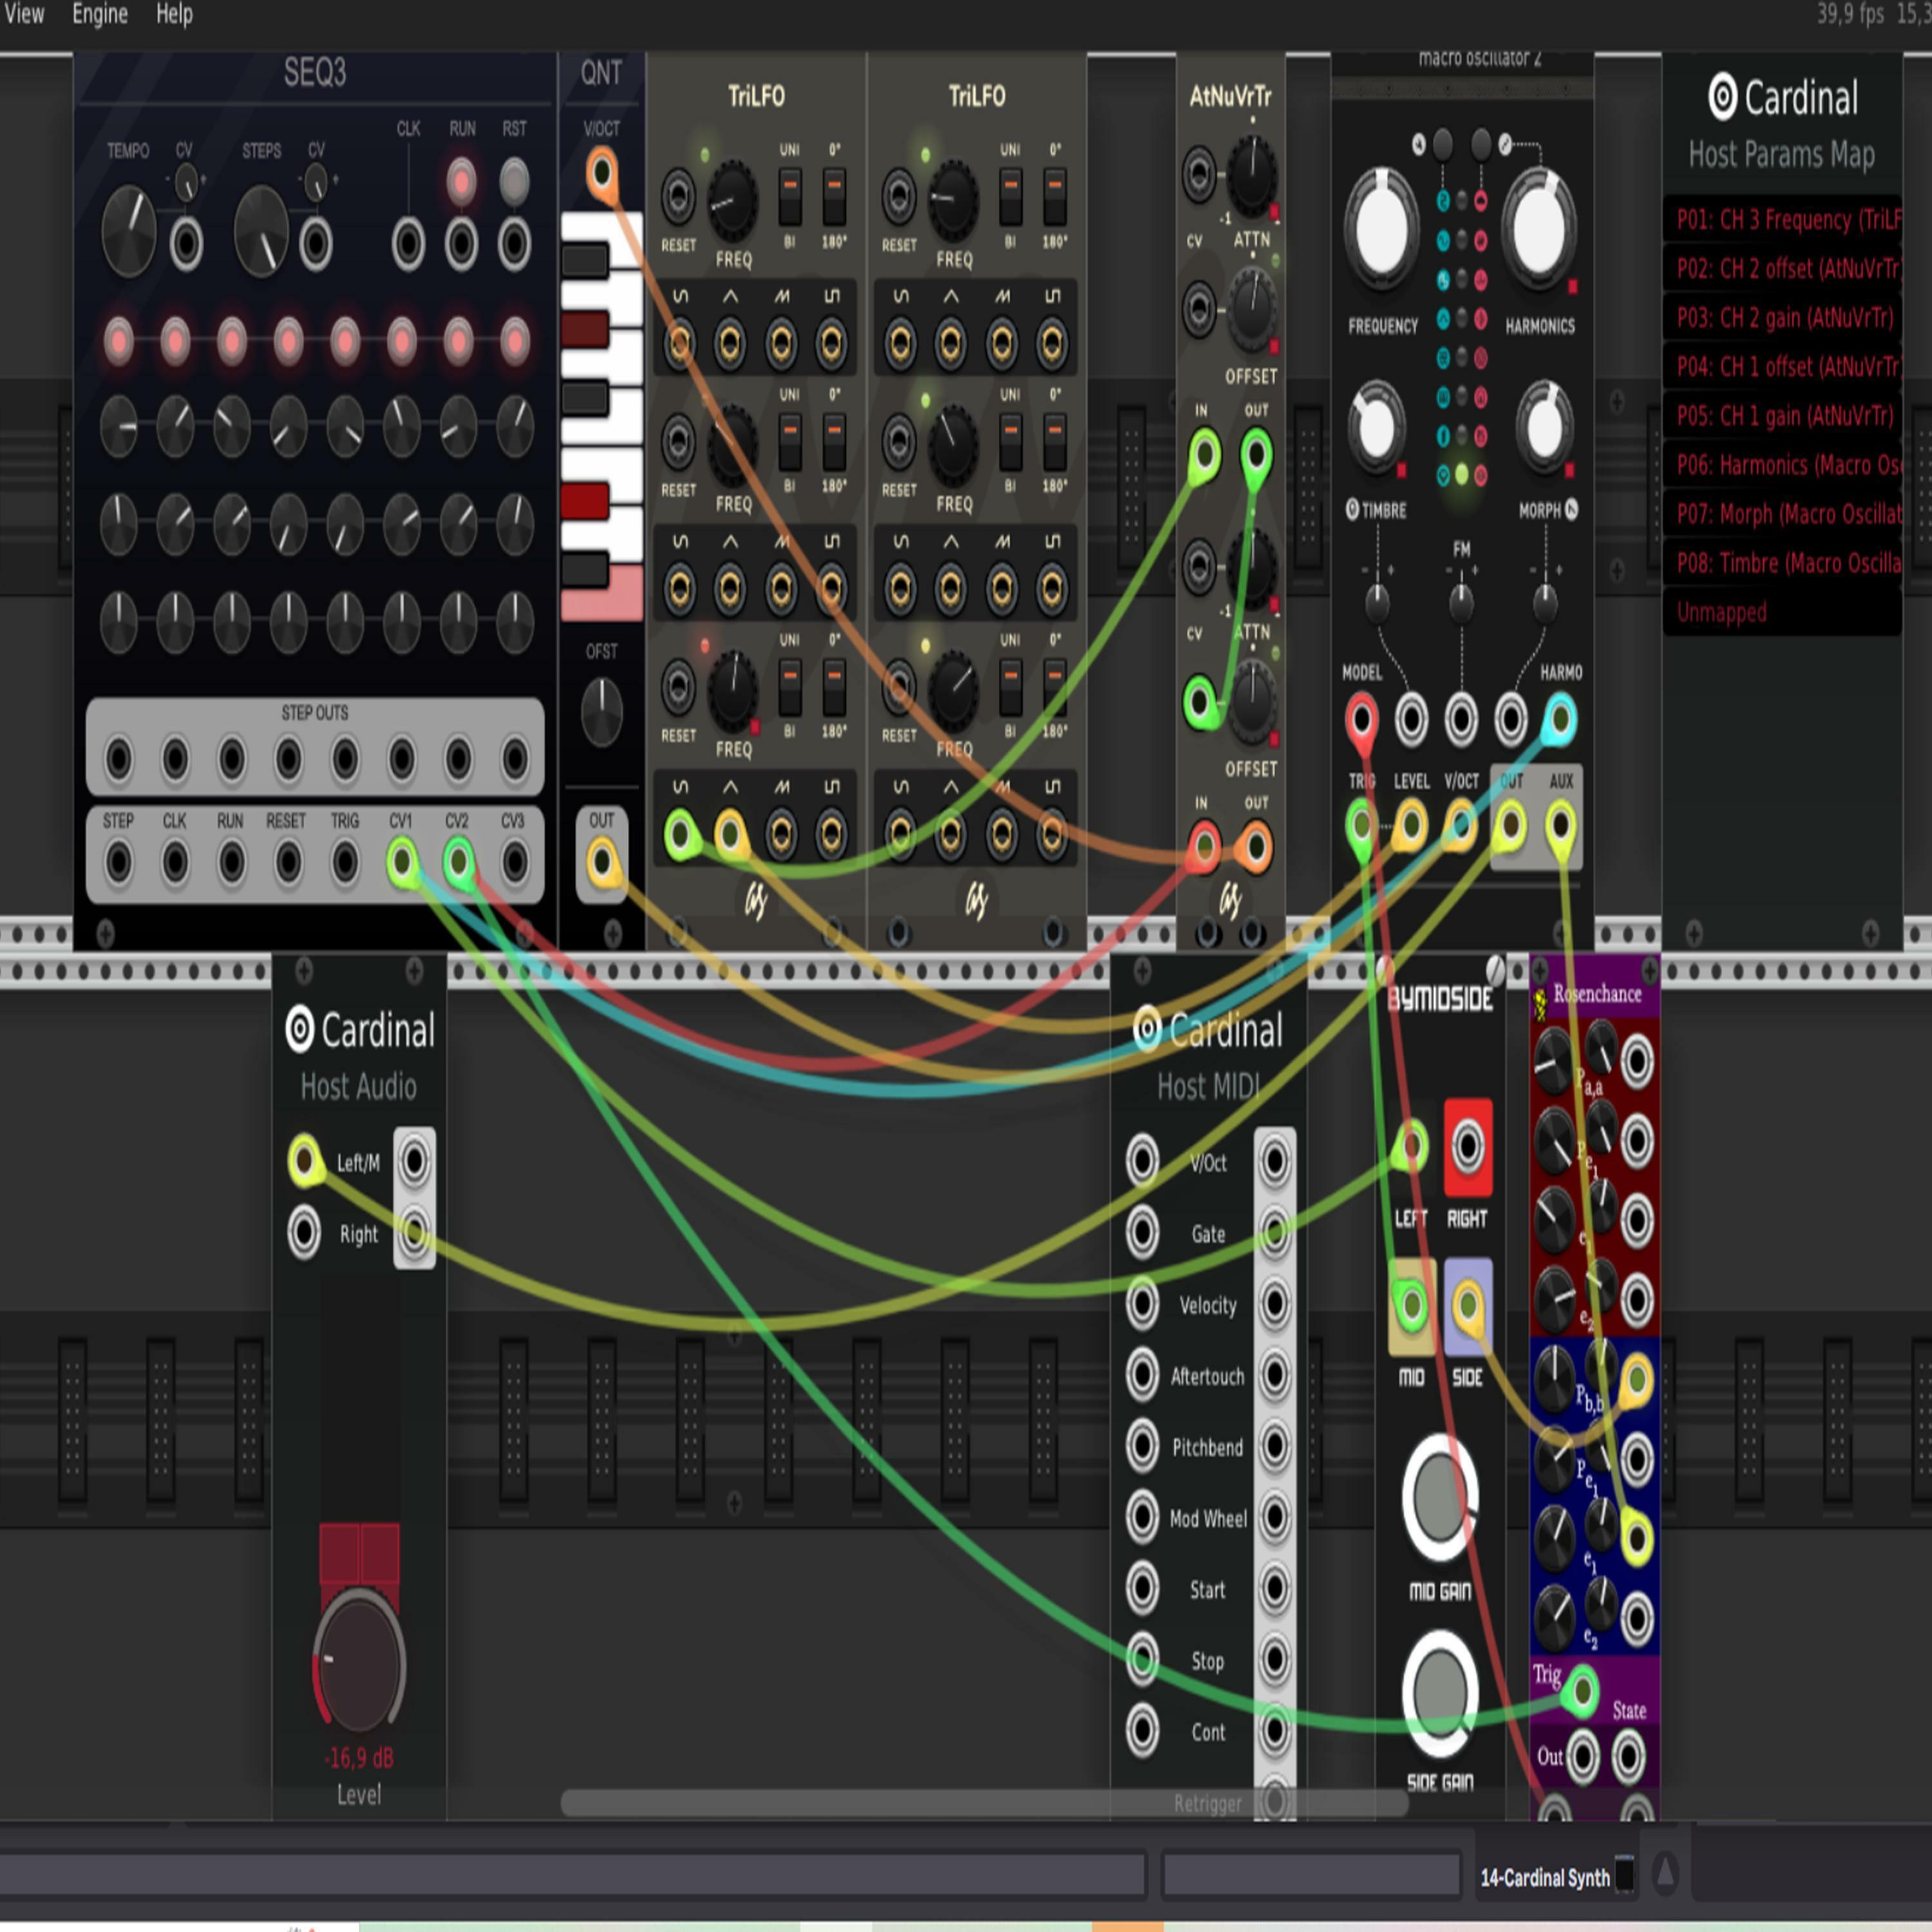Screen dimensions: 1932x1932
Task: Open the Engine menu
Action: click(99, 14)
